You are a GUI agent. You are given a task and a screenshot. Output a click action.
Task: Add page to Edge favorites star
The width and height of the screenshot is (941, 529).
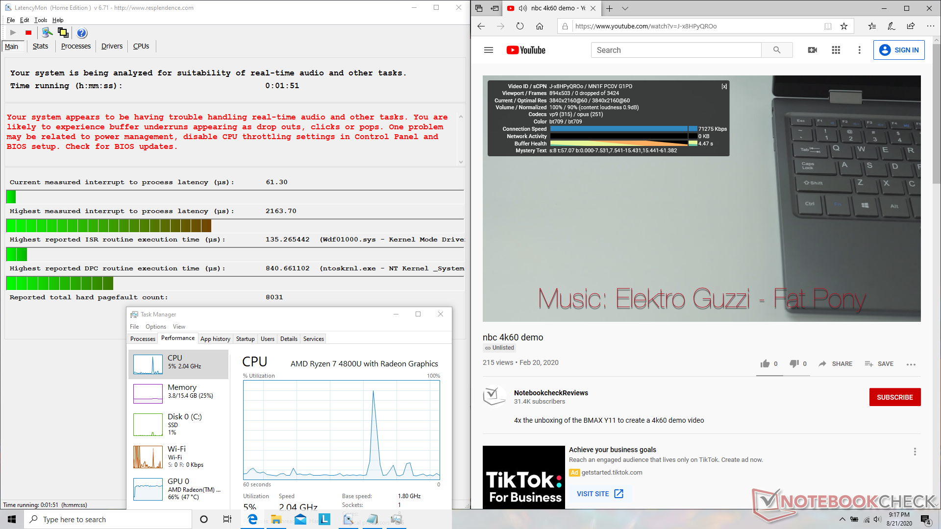click(x=844, y=26)
